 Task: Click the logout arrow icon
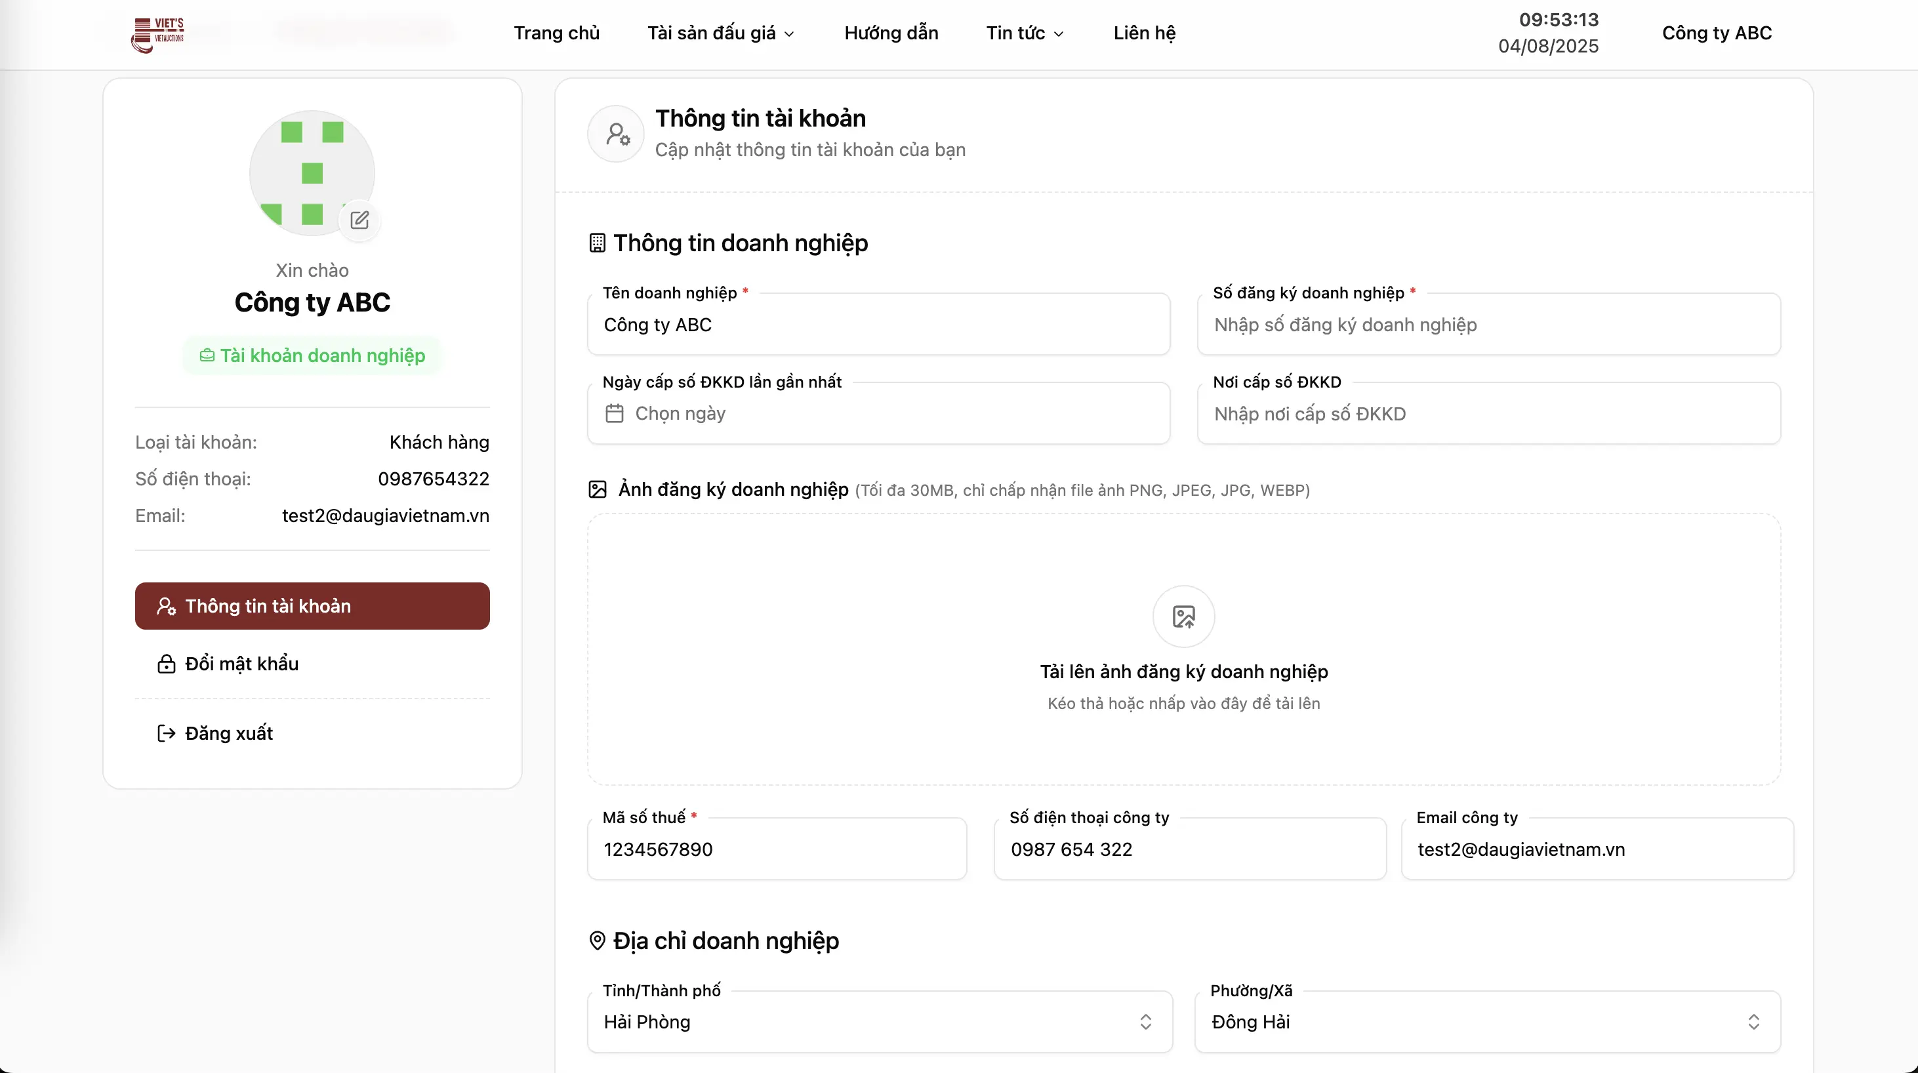[166, 733]
